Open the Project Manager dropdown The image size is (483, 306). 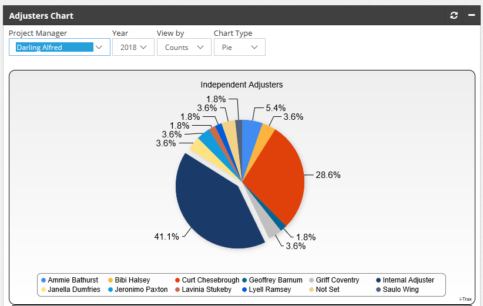pyautogui.click(x=59, y=47)
